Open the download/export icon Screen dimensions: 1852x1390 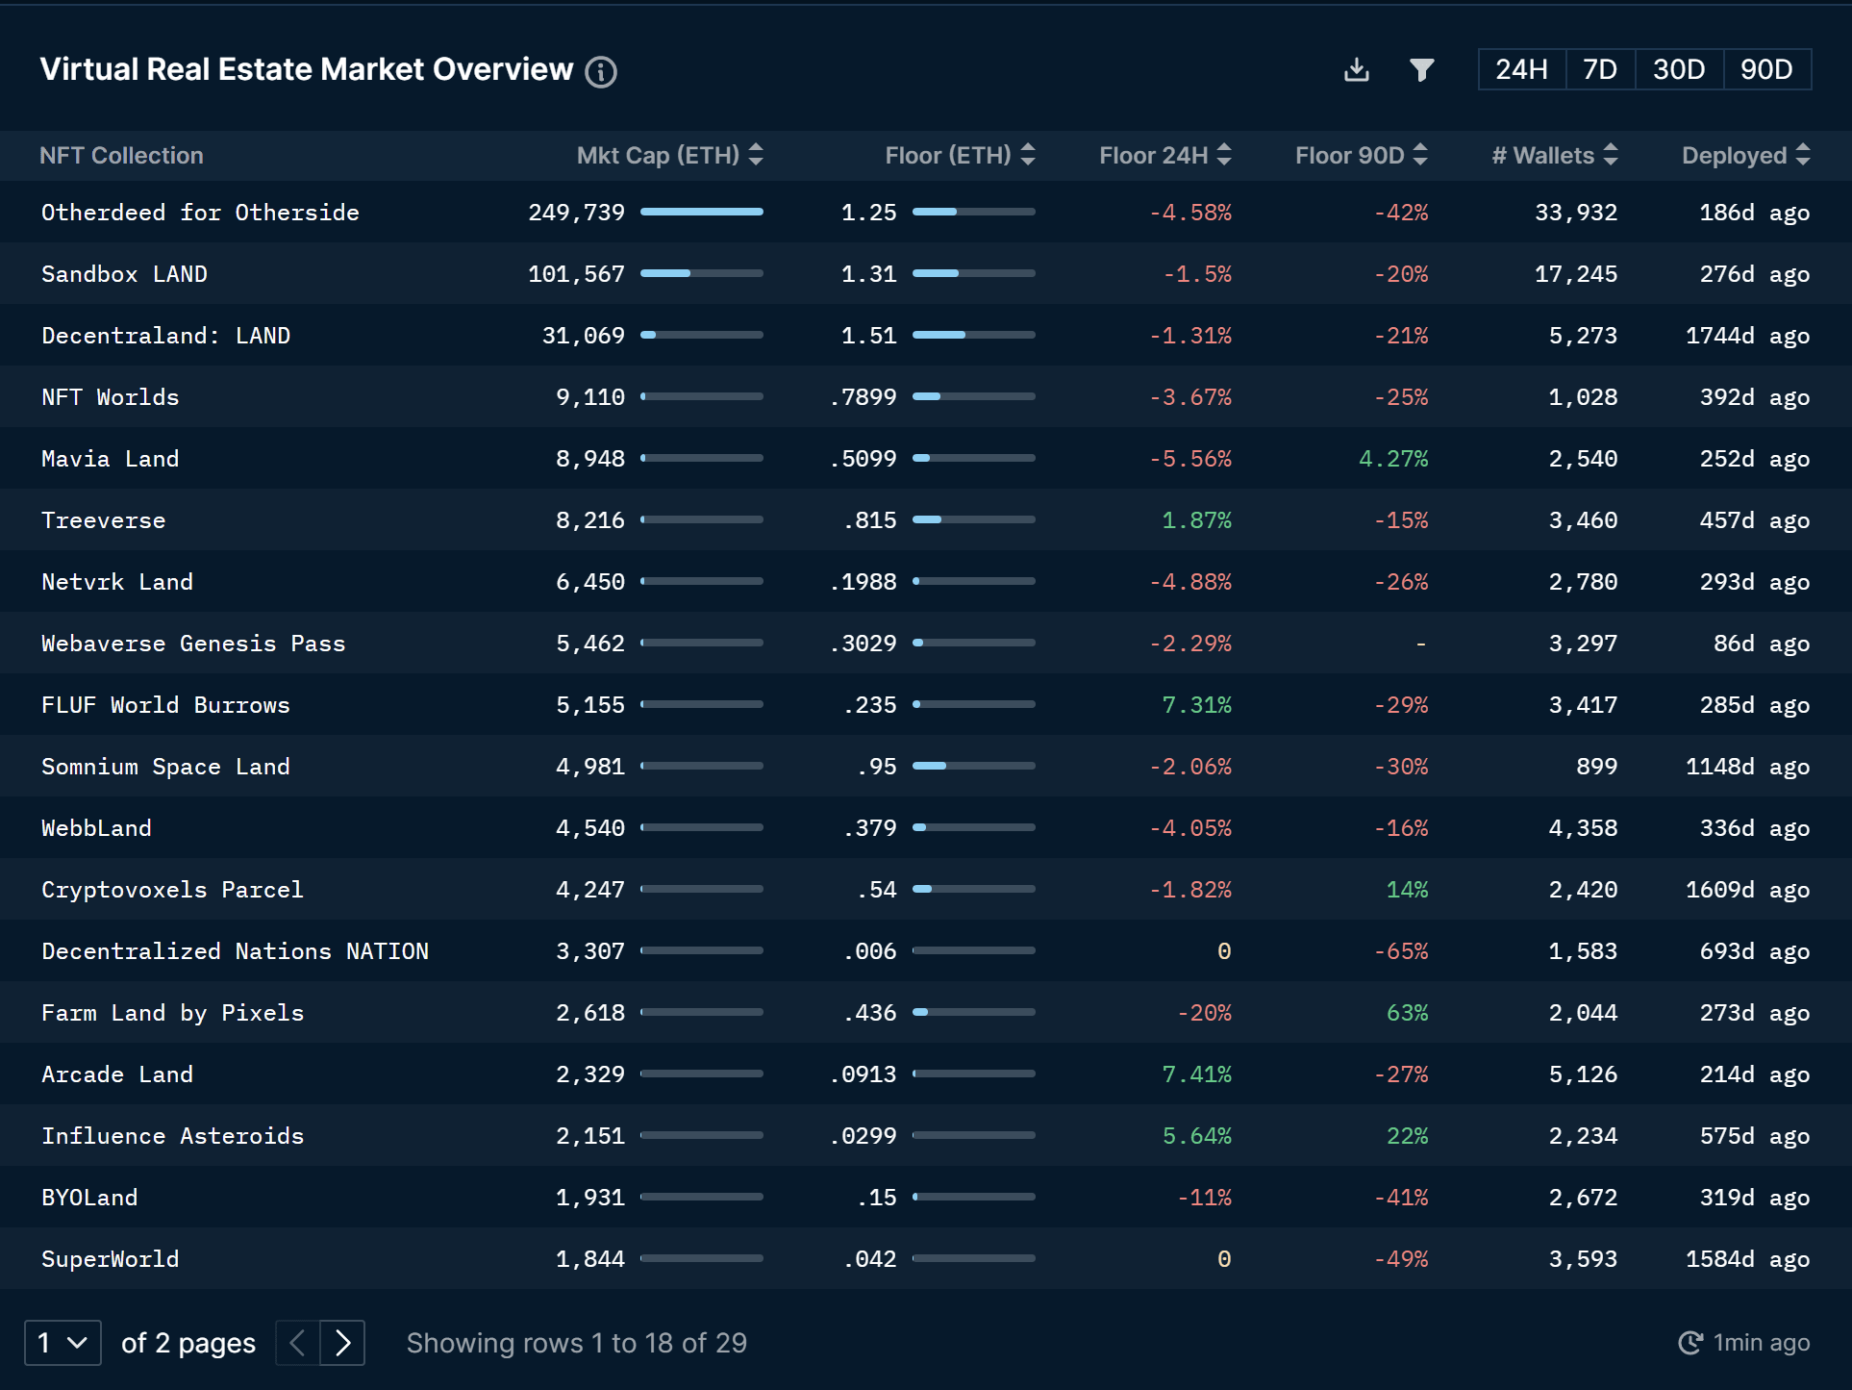(x=1356, y=69)
